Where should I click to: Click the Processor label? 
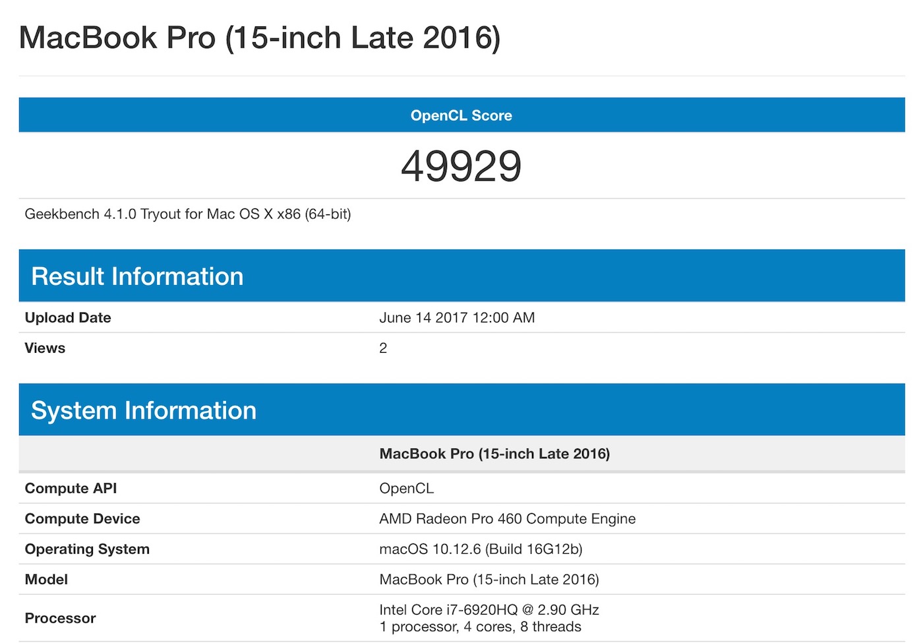coord(60,619)
